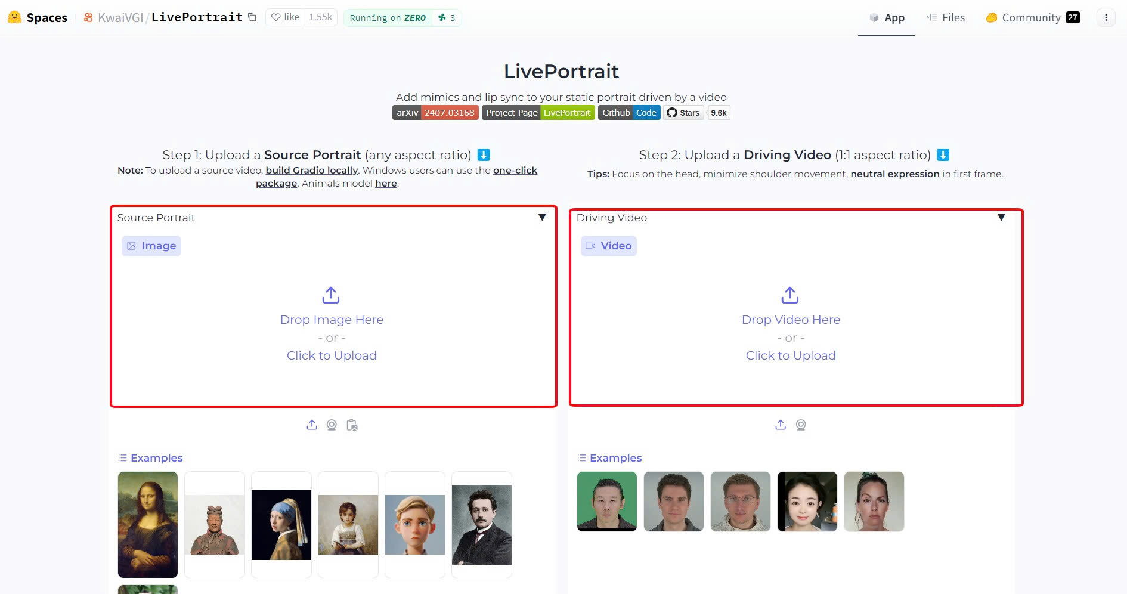This screenshot has height=594, width=1127.
Task: Click the 9.6k star count badge
Action: coord(719,113)
